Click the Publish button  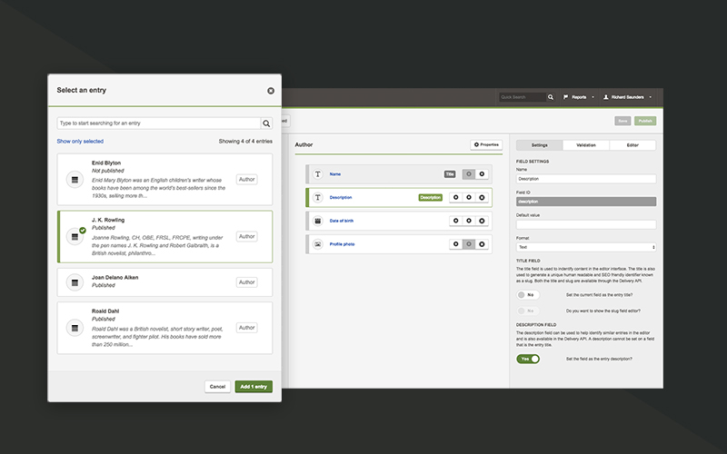[645, 121]
